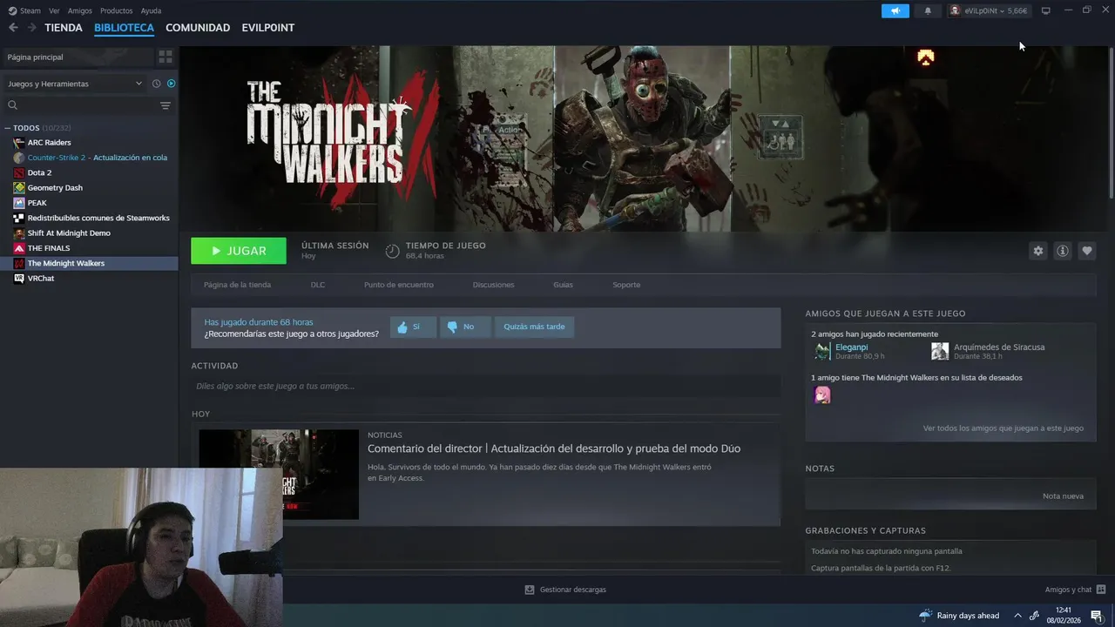The width and height of the screenshot is (1115, 627).
Task: Open the eViLp0iNt account dropdown
Action: (989, 10)
